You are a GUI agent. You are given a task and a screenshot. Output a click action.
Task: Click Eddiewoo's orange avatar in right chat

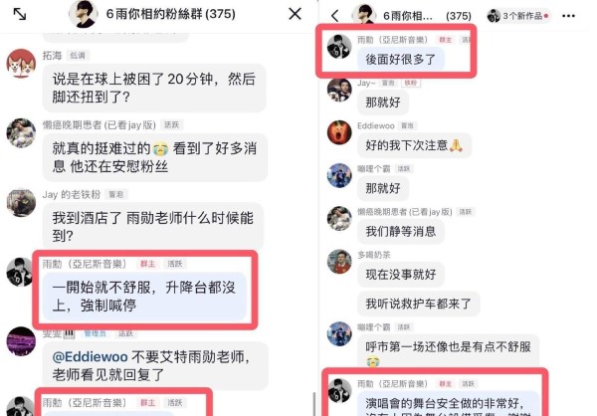339,132
